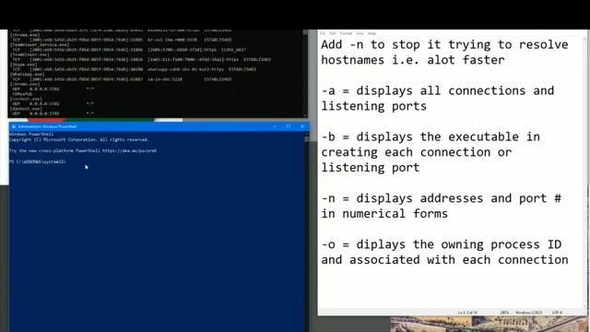Click the line 'creating each connection or'

(x=416, y=152)
